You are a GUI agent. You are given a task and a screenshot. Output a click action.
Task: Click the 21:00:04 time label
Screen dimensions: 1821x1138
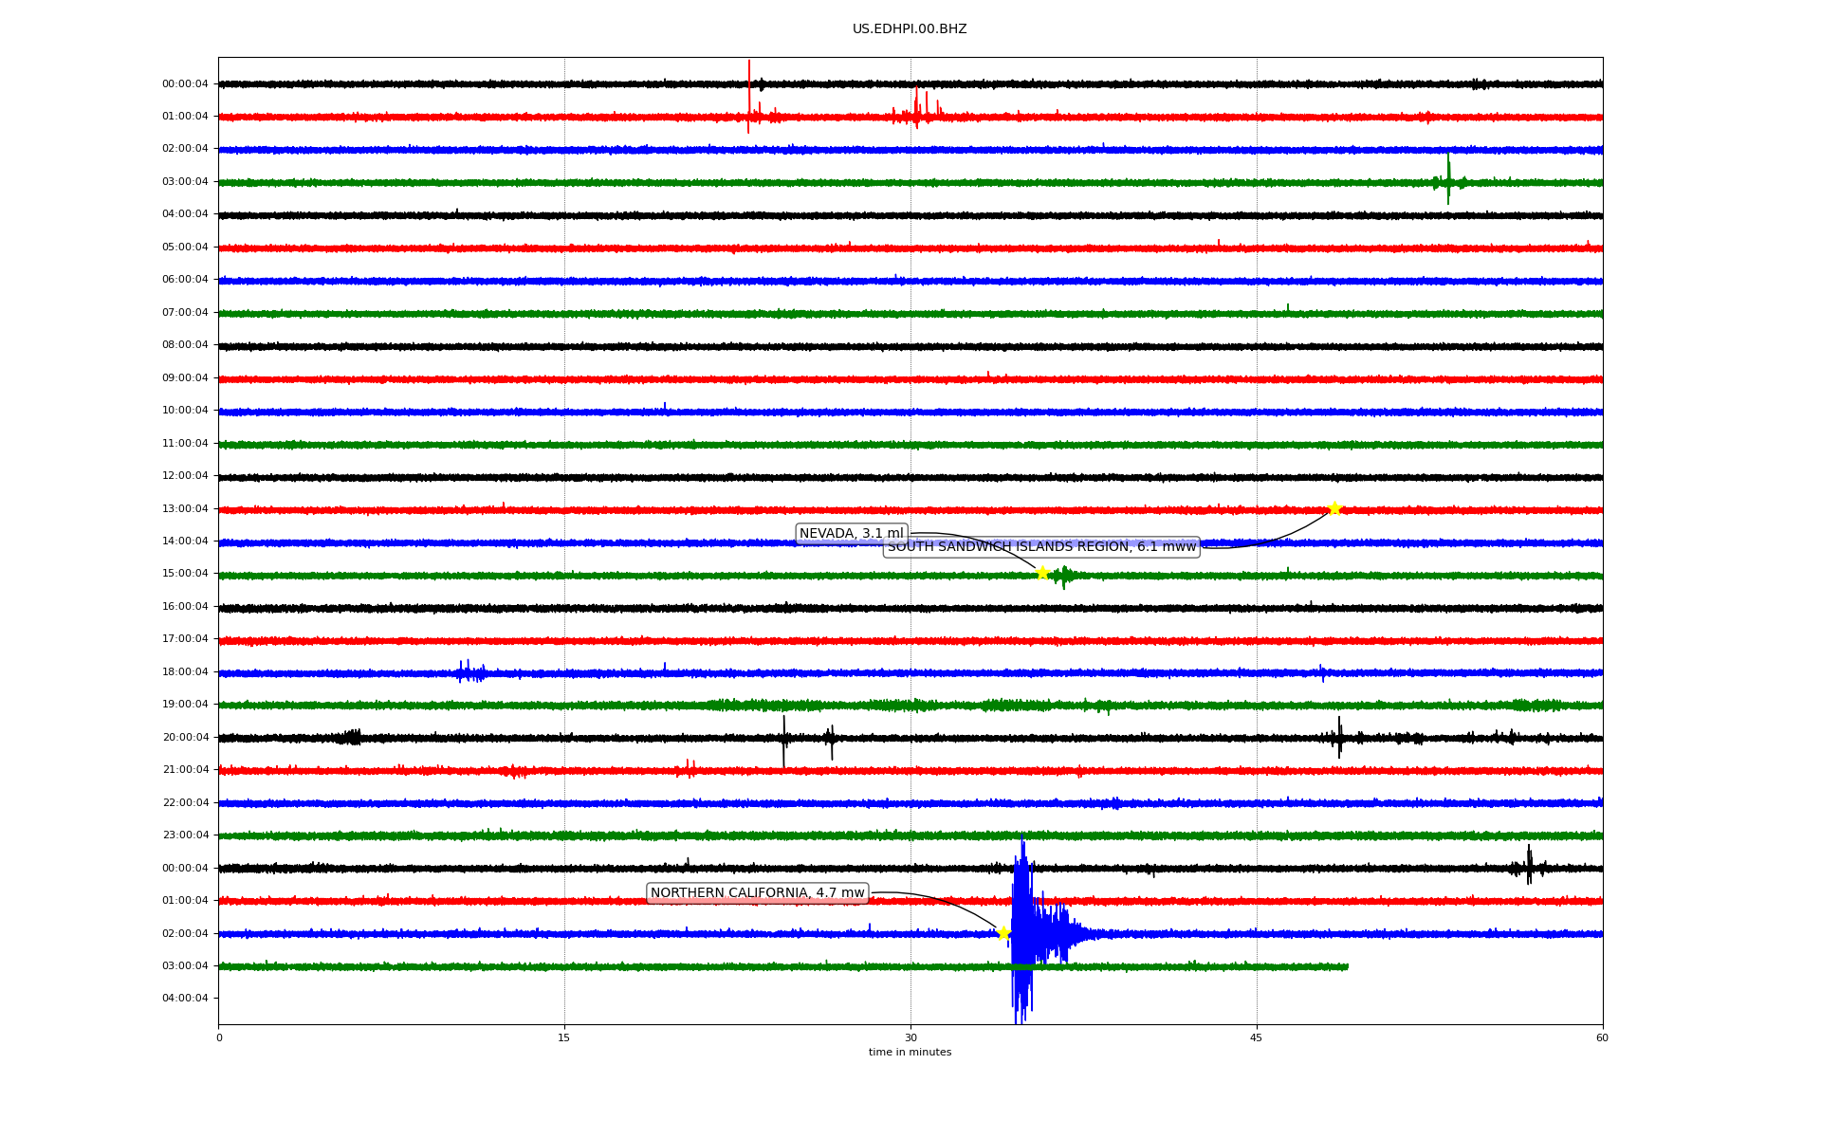(x=185, y=770)
